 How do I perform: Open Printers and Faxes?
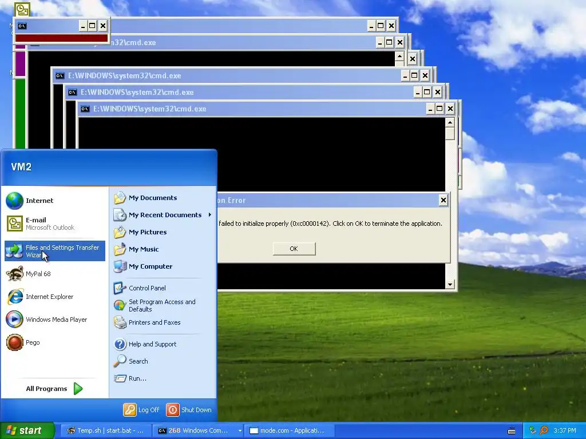click(x=163, y=322)
